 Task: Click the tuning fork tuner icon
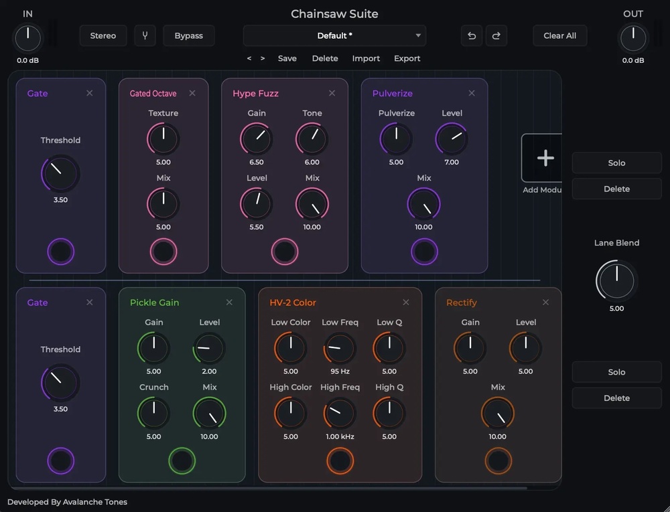coord(145,36)
